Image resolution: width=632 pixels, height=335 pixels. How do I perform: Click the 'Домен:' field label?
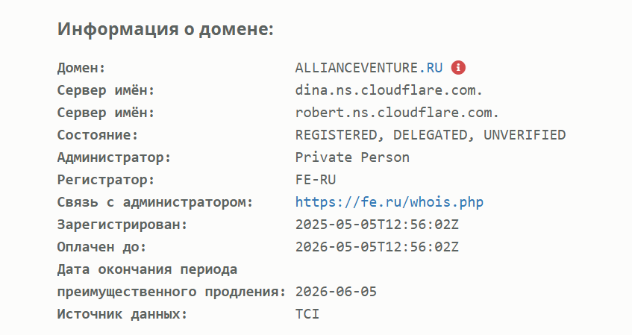pyautogui.click(x=81, y=68)
